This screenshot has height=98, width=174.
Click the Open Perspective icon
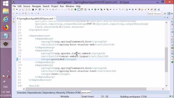click(x=165, y=14)
